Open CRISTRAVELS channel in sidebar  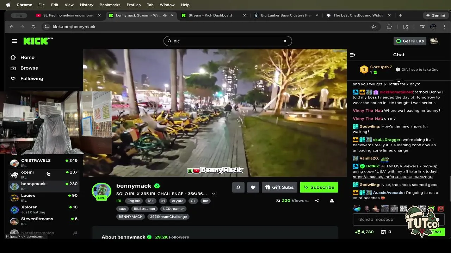click(x=44, y=163)
